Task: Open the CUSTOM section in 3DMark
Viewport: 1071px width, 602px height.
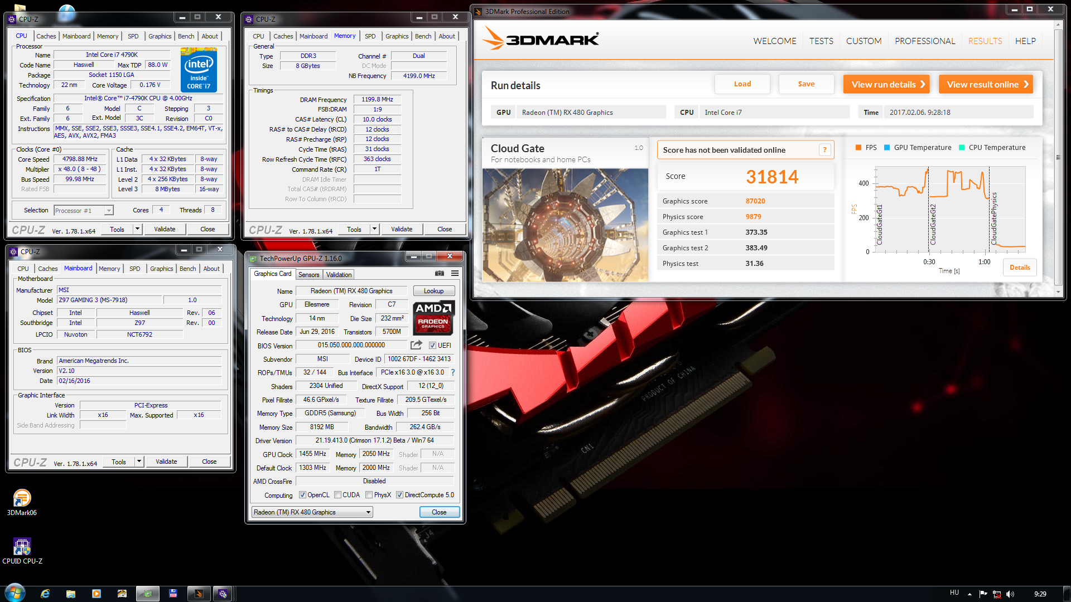Action: coord(863,41)
